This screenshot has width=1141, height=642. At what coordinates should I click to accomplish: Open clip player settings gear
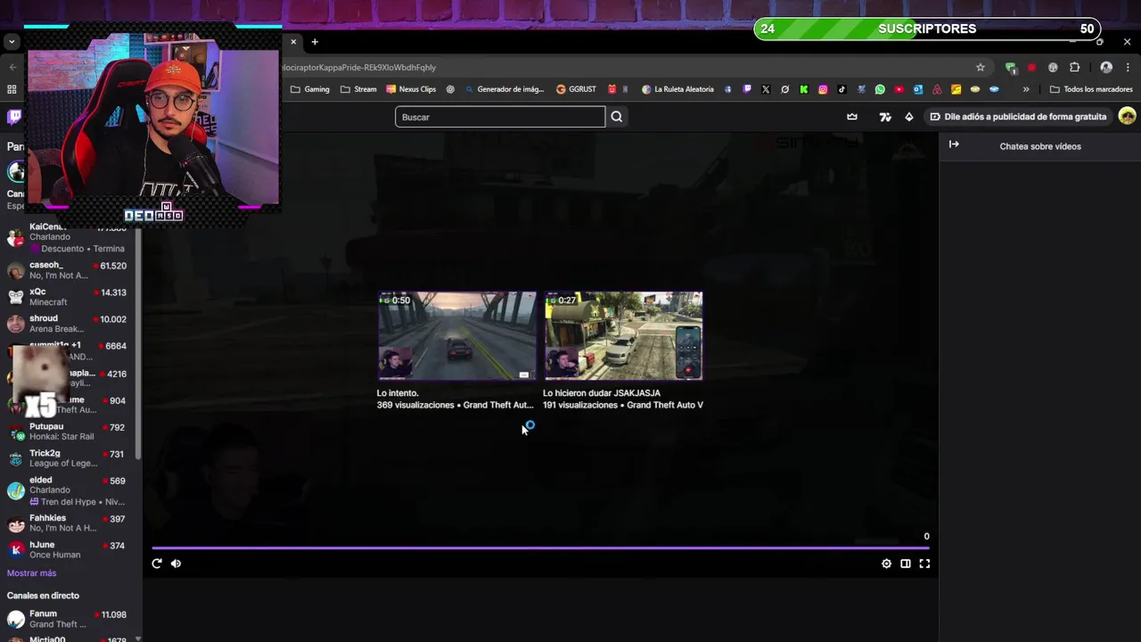pos(886,564)
